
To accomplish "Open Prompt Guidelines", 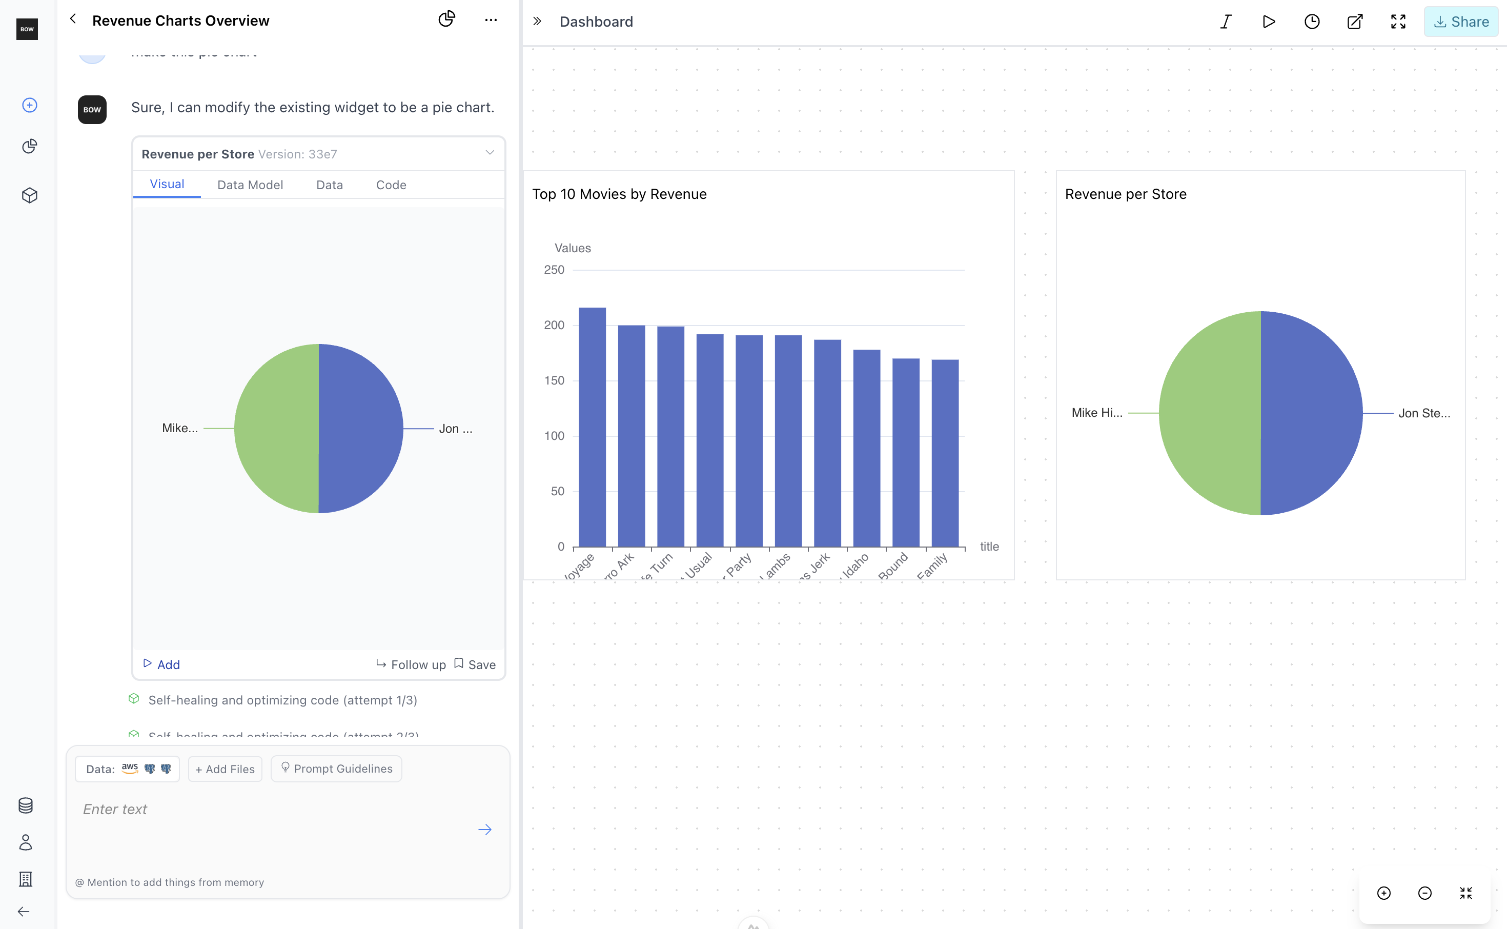I will click(337, 769).
